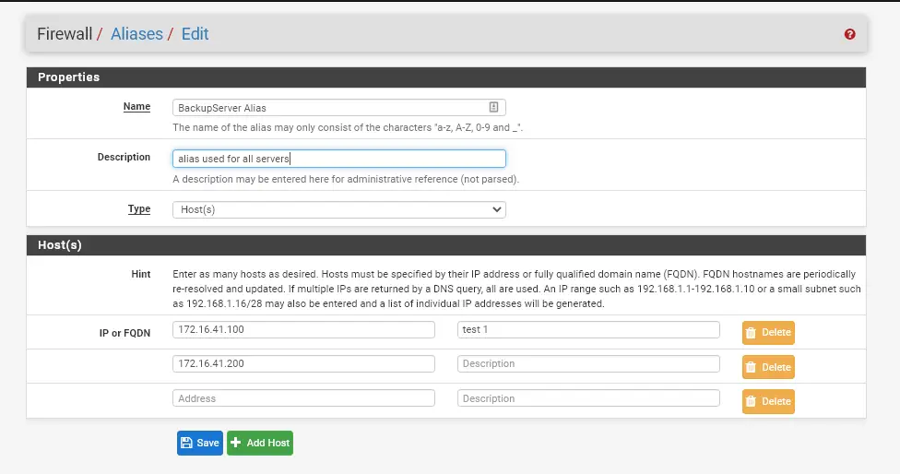
Task: Click the Edit breadcrumb link
Action: tap(195, 34)
